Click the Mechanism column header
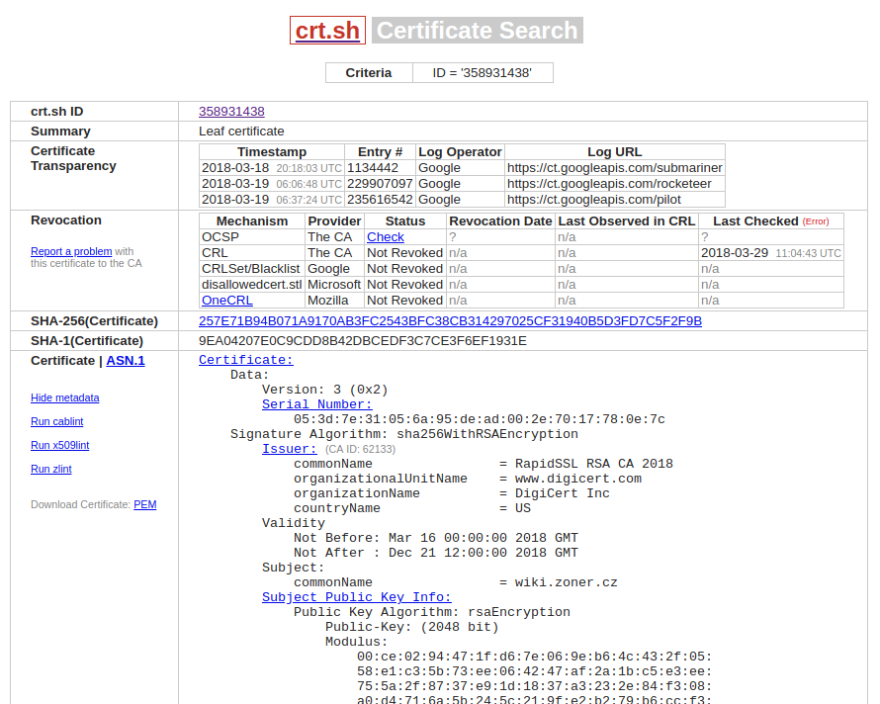The height and width of the screenshot is (704, 880). click(x=252, y=221)
